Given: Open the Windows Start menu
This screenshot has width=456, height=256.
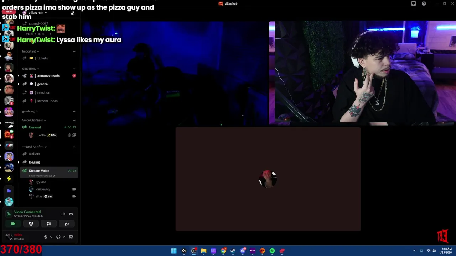Looking at the screenshot, I should click(x=174, y=251).
